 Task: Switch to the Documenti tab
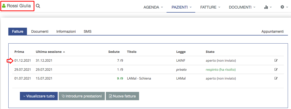pos(40,31)
